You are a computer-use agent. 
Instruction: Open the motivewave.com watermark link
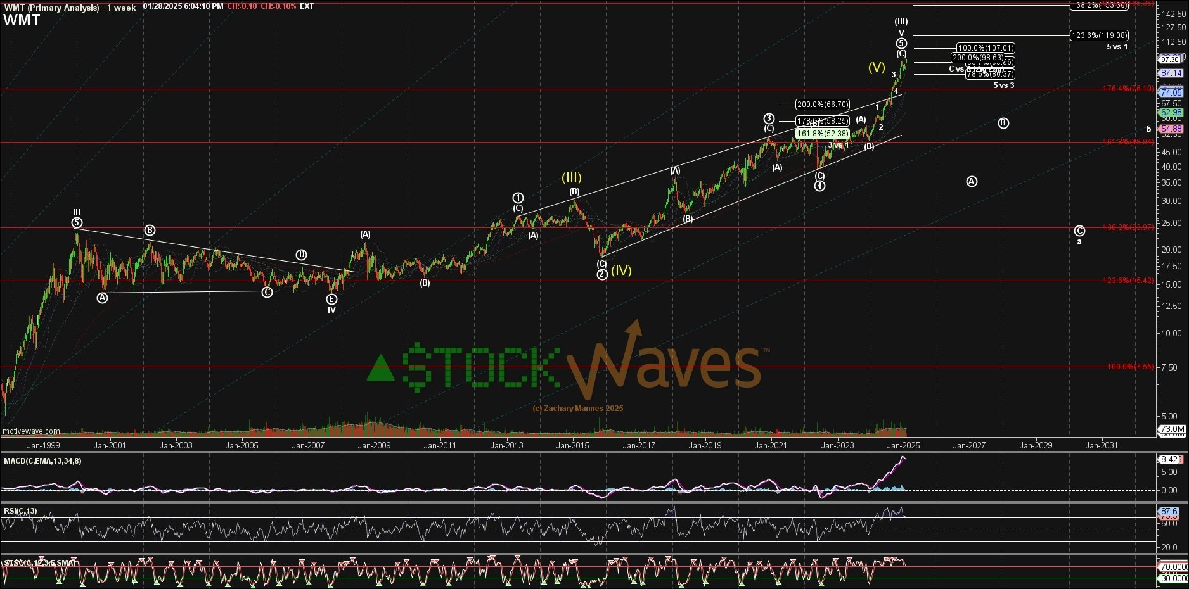tap(31, 431)
